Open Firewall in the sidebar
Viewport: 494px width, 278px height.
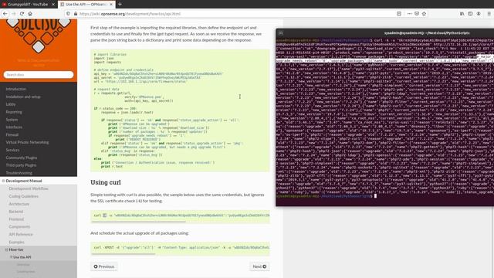[x=12, y=134]
